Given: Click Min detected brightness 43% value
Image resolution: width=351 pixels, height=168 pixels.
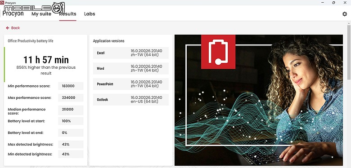Looking at the screenshot, I should pos(71,154).
